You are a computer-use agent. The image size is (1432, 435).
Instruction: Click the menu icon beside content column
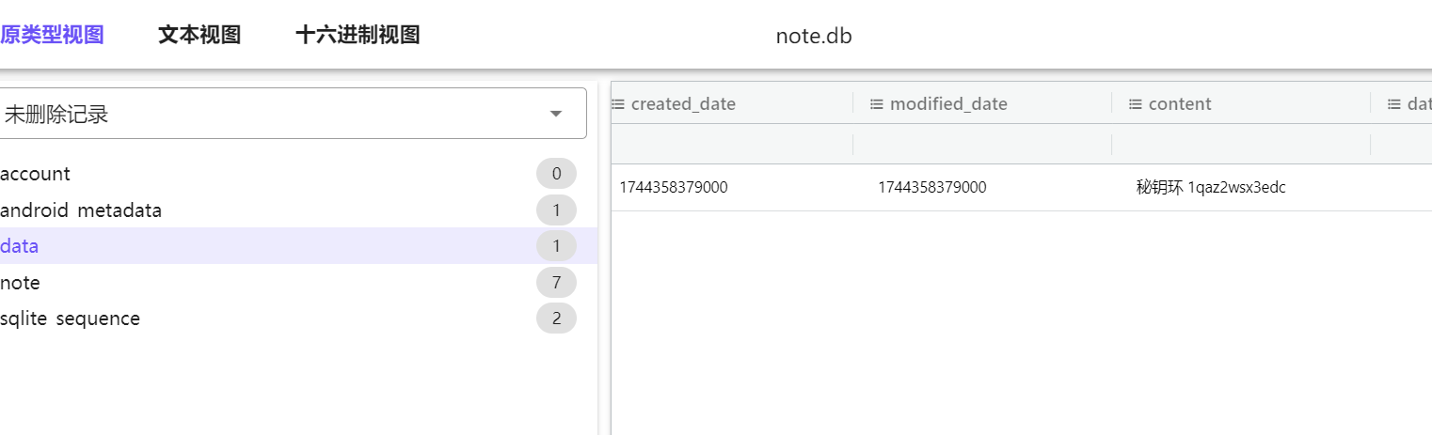click(1136, 103)
